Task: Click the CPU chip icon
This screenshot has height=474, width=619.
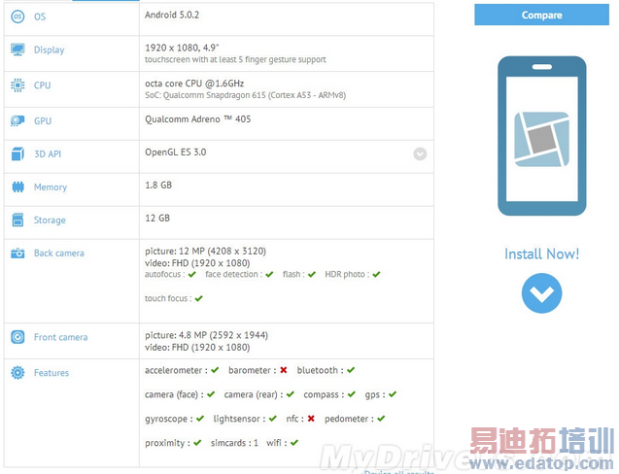Action: coord(17,85)
